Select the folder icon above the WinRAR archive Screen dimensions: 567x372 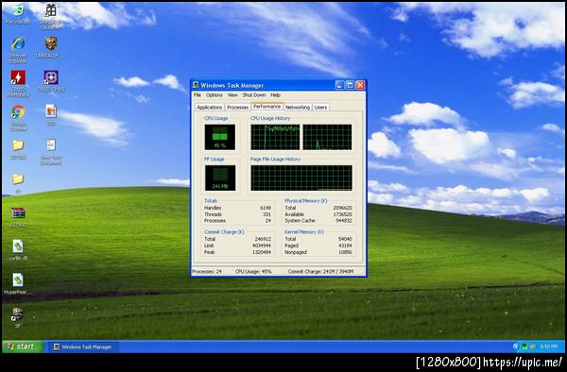(x=18, y=182)
